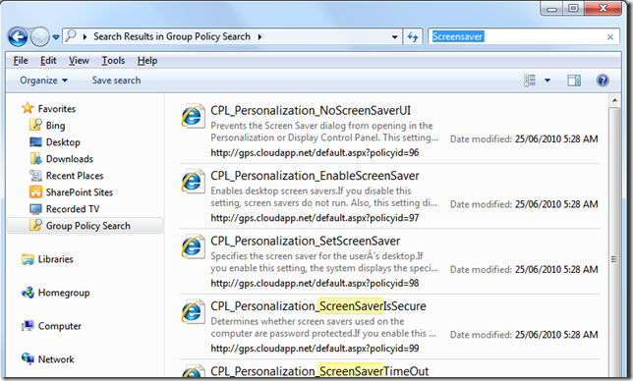633x381 pixels.
Task: Click the IE icon beside NoScreenSaverUI result
Action: point(193,117)
